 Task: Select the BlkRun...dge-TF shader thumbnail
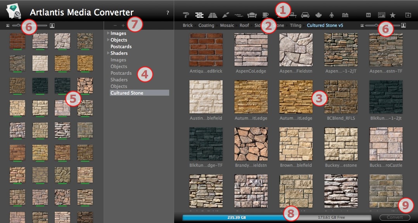[x=206, y=144]
